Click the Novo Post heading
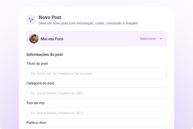The height and width of the screenshot is (129, 193). point(50,18)
